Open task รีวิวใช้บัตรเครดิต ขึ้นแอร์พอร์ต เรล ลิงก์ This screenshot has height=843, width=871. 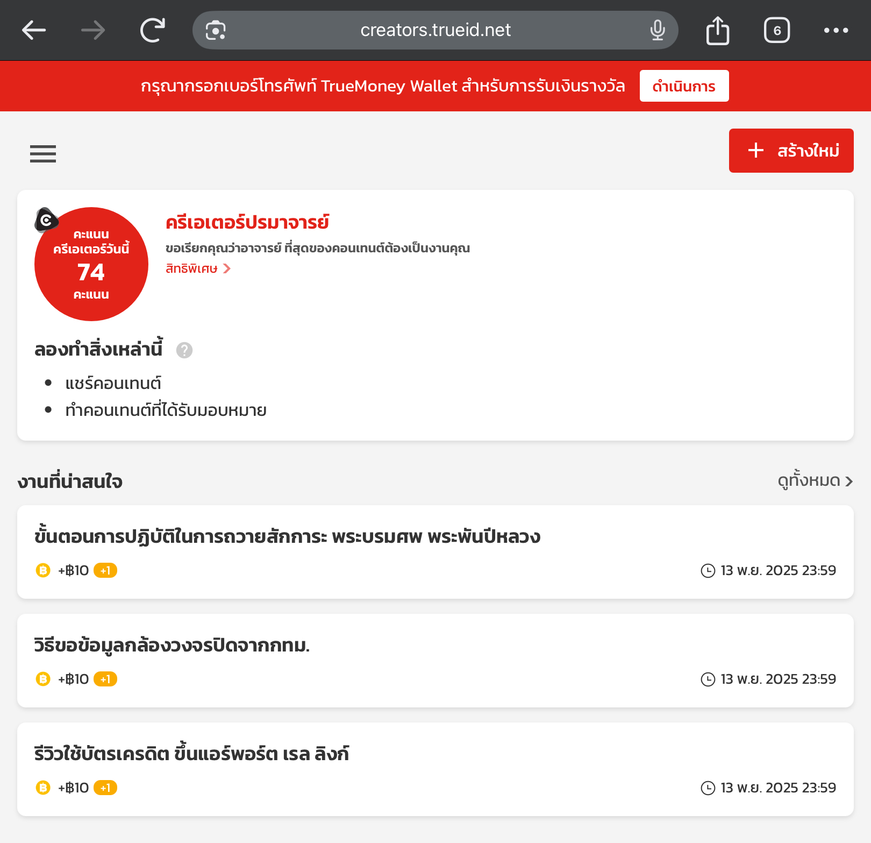(x=435, y=769)
